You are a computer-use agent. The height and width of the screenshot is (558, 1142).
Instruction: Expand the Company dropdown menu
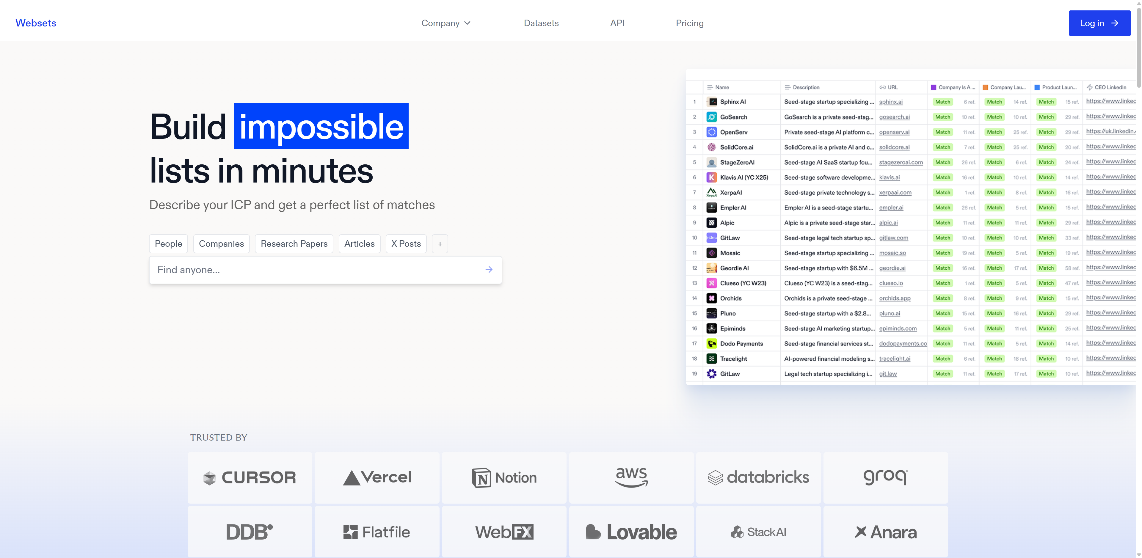coord(445,23)
